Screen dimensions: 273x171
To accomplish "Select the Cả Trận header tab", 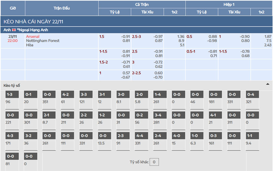I will coord(142,4).
